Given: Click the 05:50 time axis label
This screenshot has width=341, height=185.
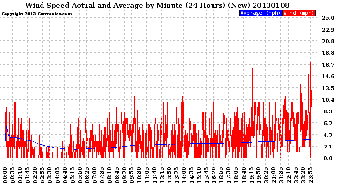Looking at the screenshot, I should click(x=80, y=175).
